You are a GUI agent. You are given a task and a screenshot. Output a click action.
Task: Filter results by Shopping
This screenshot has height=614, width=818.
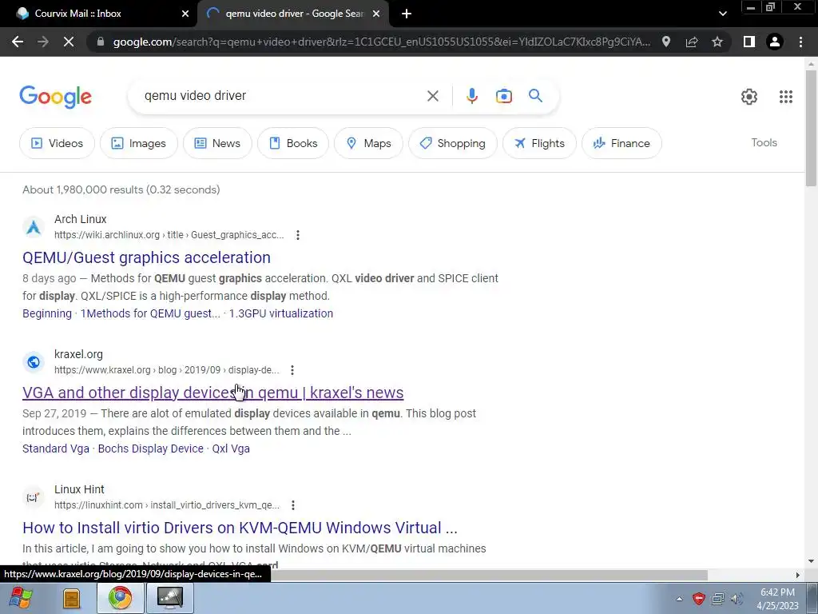[452, 143]
